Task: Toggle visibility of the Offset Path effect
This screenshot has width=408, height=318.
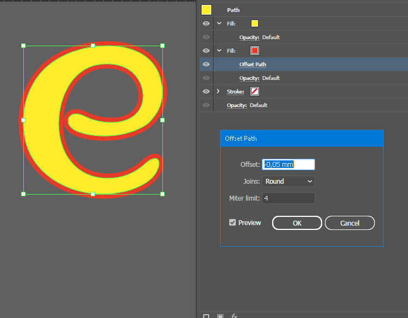Action: point(206,64)
